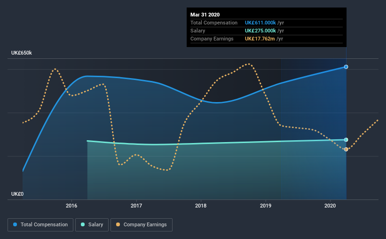This screenshot has height=239, width=386.
Task: Click the Total Compensation data point marker
Action: pos(346,67)
